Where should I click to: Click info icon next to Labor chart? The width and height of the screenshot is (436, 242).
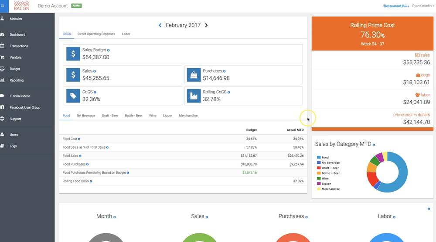(x=394, y=217)
